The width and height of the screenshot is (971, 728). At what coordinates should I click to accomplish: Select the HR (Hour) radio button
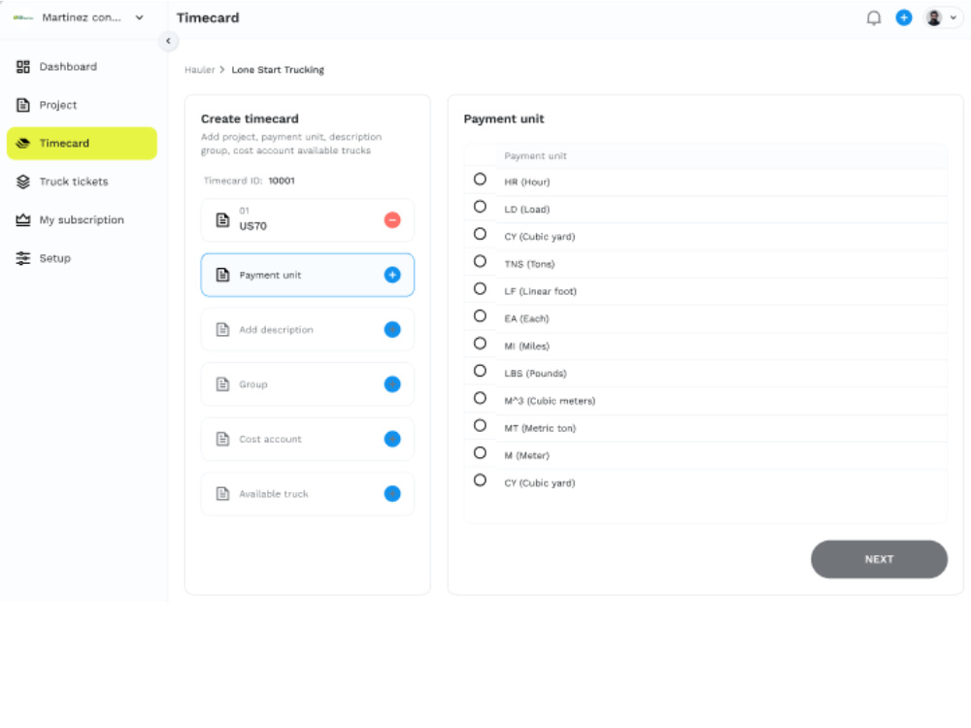(x=480, y=180)
